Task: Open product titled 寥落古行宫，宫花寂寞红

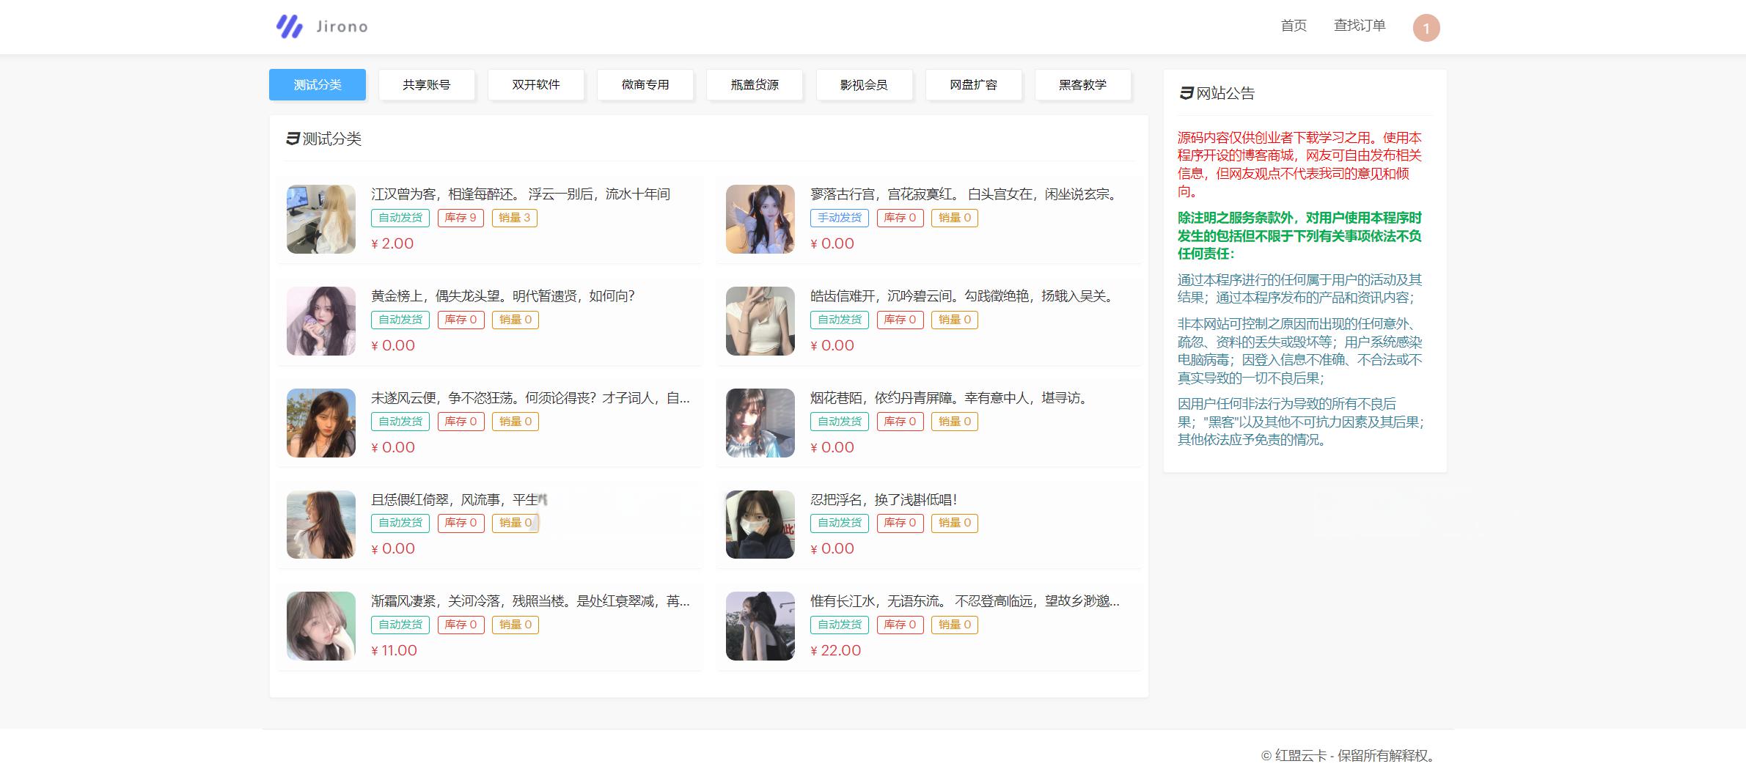Action: [x=964, y=194]
